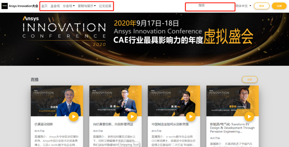Click the Ansys logo icon in header
Screen dimensions: 289x147
(5, 6)
